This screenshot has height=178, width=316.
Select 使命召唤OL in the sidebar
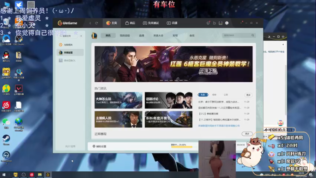(x=70, y=61)
